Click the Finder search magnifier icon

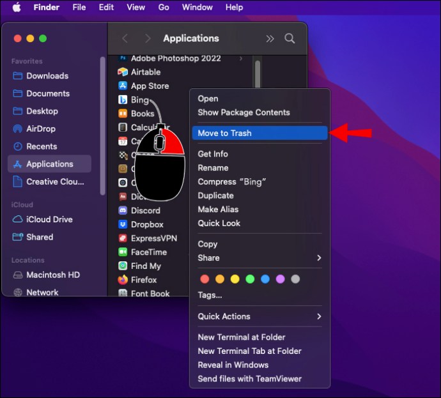click(290, 38)
